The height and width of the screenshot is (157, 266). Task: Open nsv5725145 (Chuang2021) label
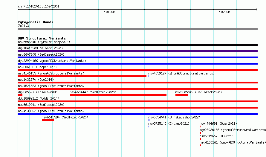[x=169, y=124]
